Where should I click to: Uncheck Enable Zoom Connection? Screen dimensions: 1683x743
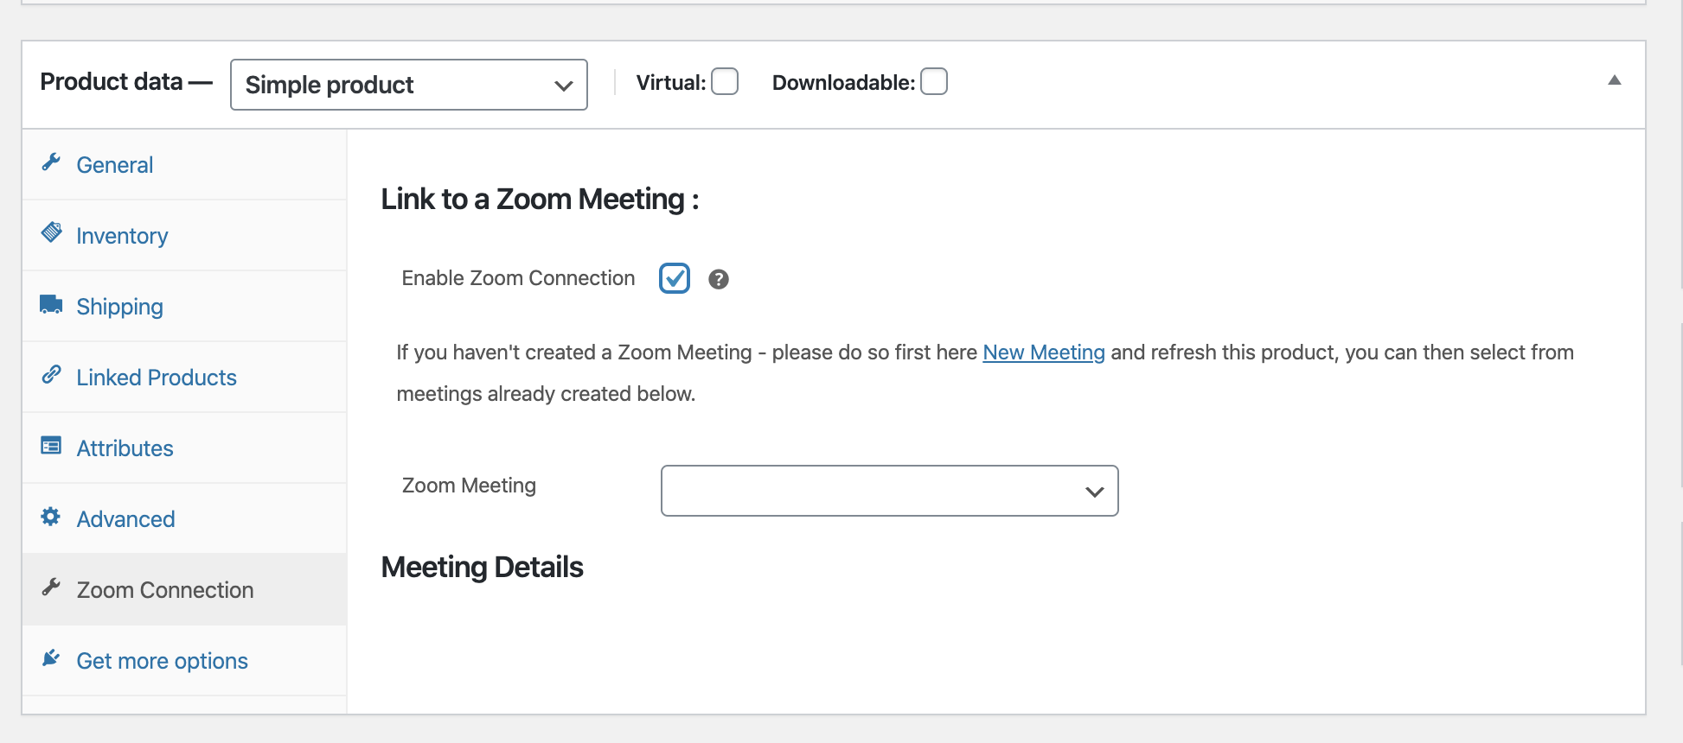(675, 278)
